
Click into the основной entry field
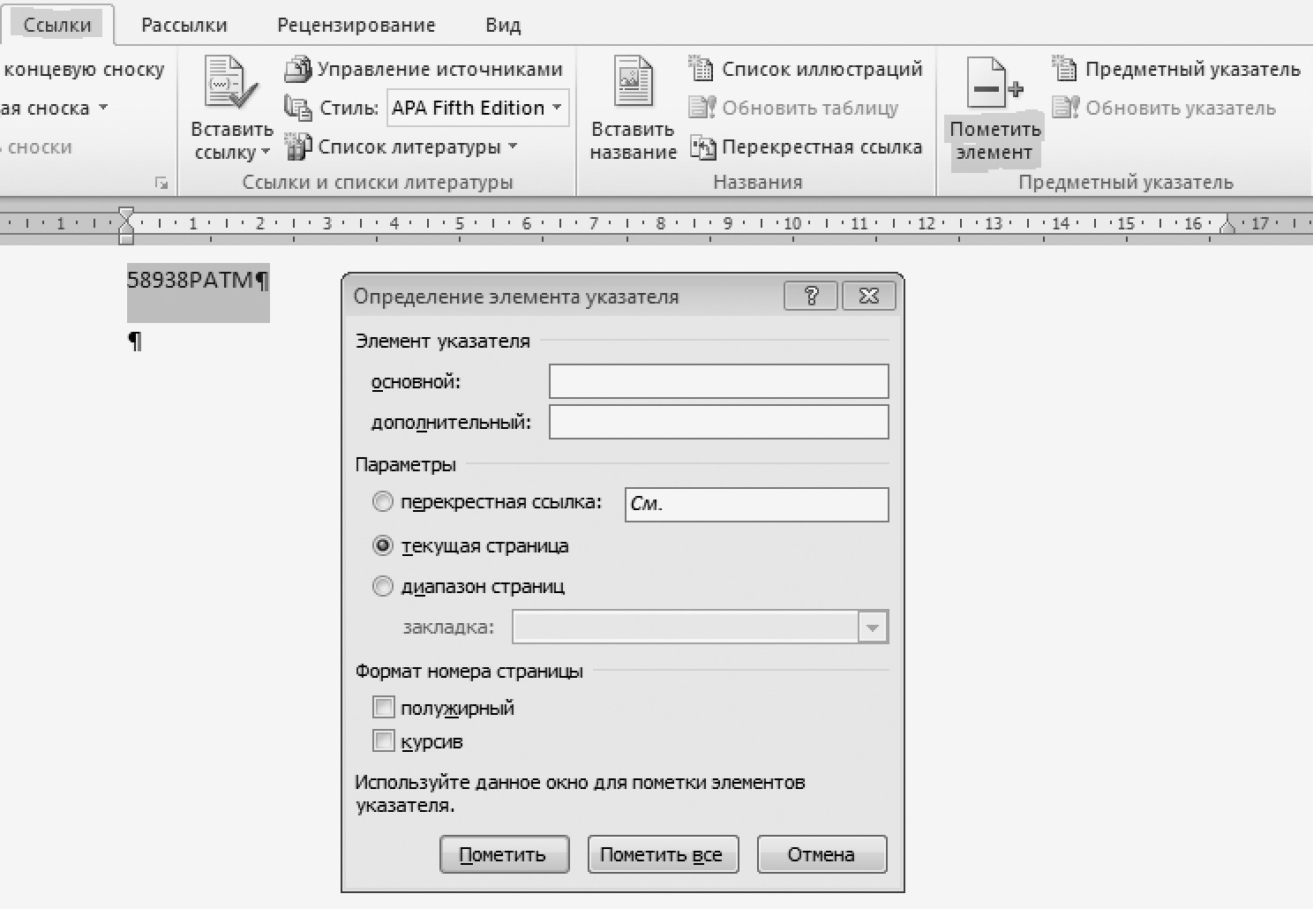[x=718, y=382]
